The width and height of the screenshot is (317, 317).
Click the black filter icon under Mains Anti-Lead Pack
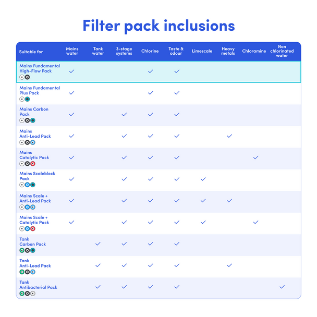27,142
